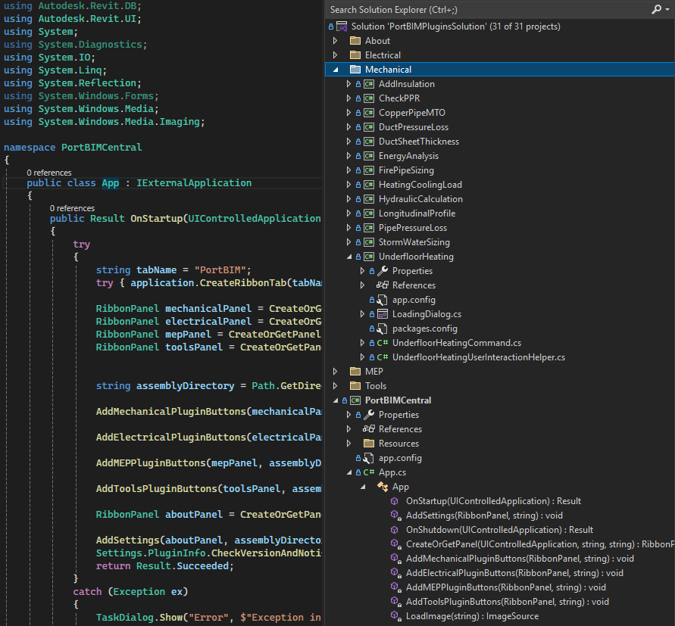The width and height of the screenshot is (675, 626).
Task: Select AddElectricalPluginButtons member in tree
Action: point(514,573)
